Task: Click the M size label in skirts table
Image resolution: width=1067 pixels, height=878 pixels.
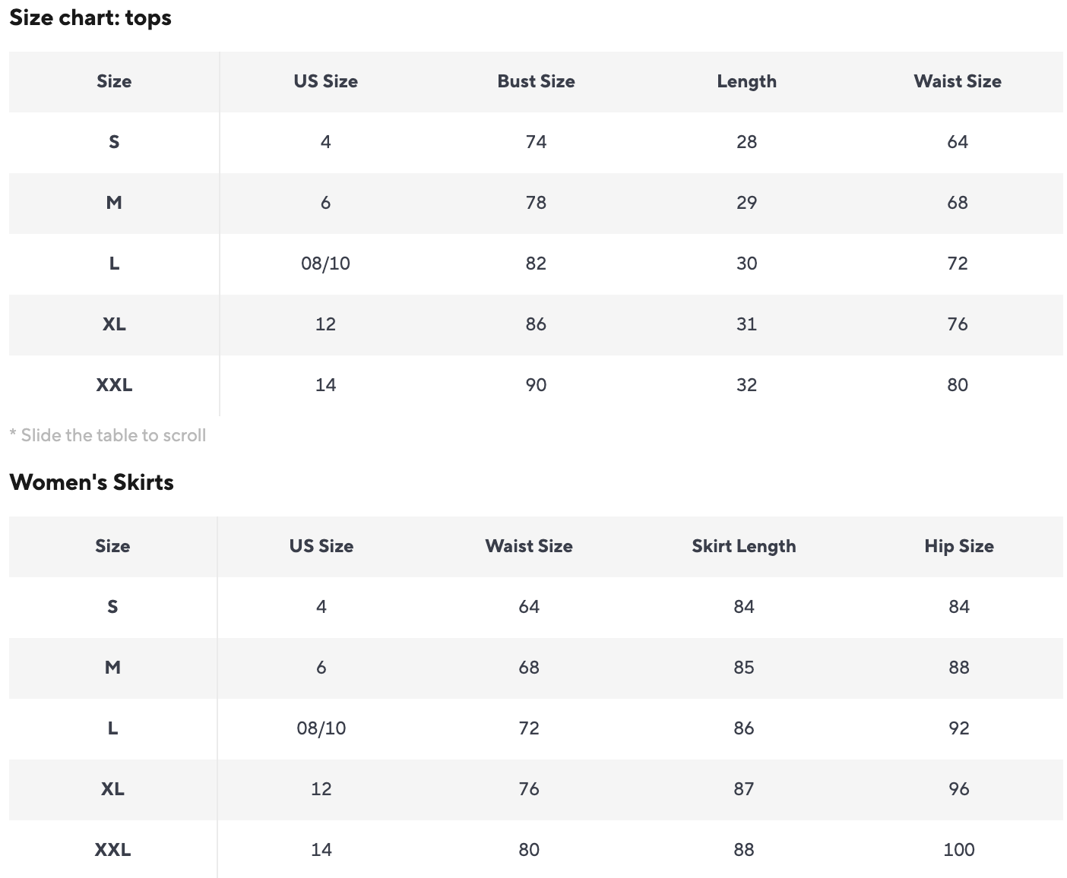Action: (112, 668)
